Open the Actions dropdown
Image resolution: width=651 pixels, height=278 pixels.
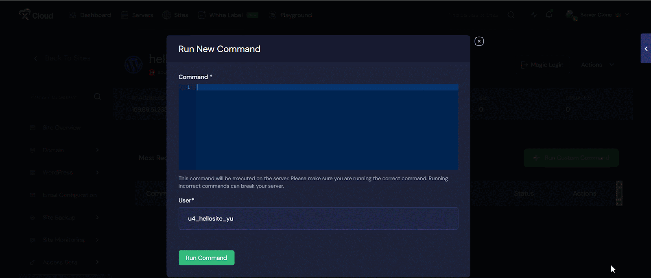597,65
